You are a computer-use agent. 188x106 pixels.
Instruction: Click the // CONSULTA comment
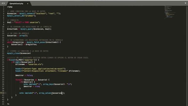[13, 20]
